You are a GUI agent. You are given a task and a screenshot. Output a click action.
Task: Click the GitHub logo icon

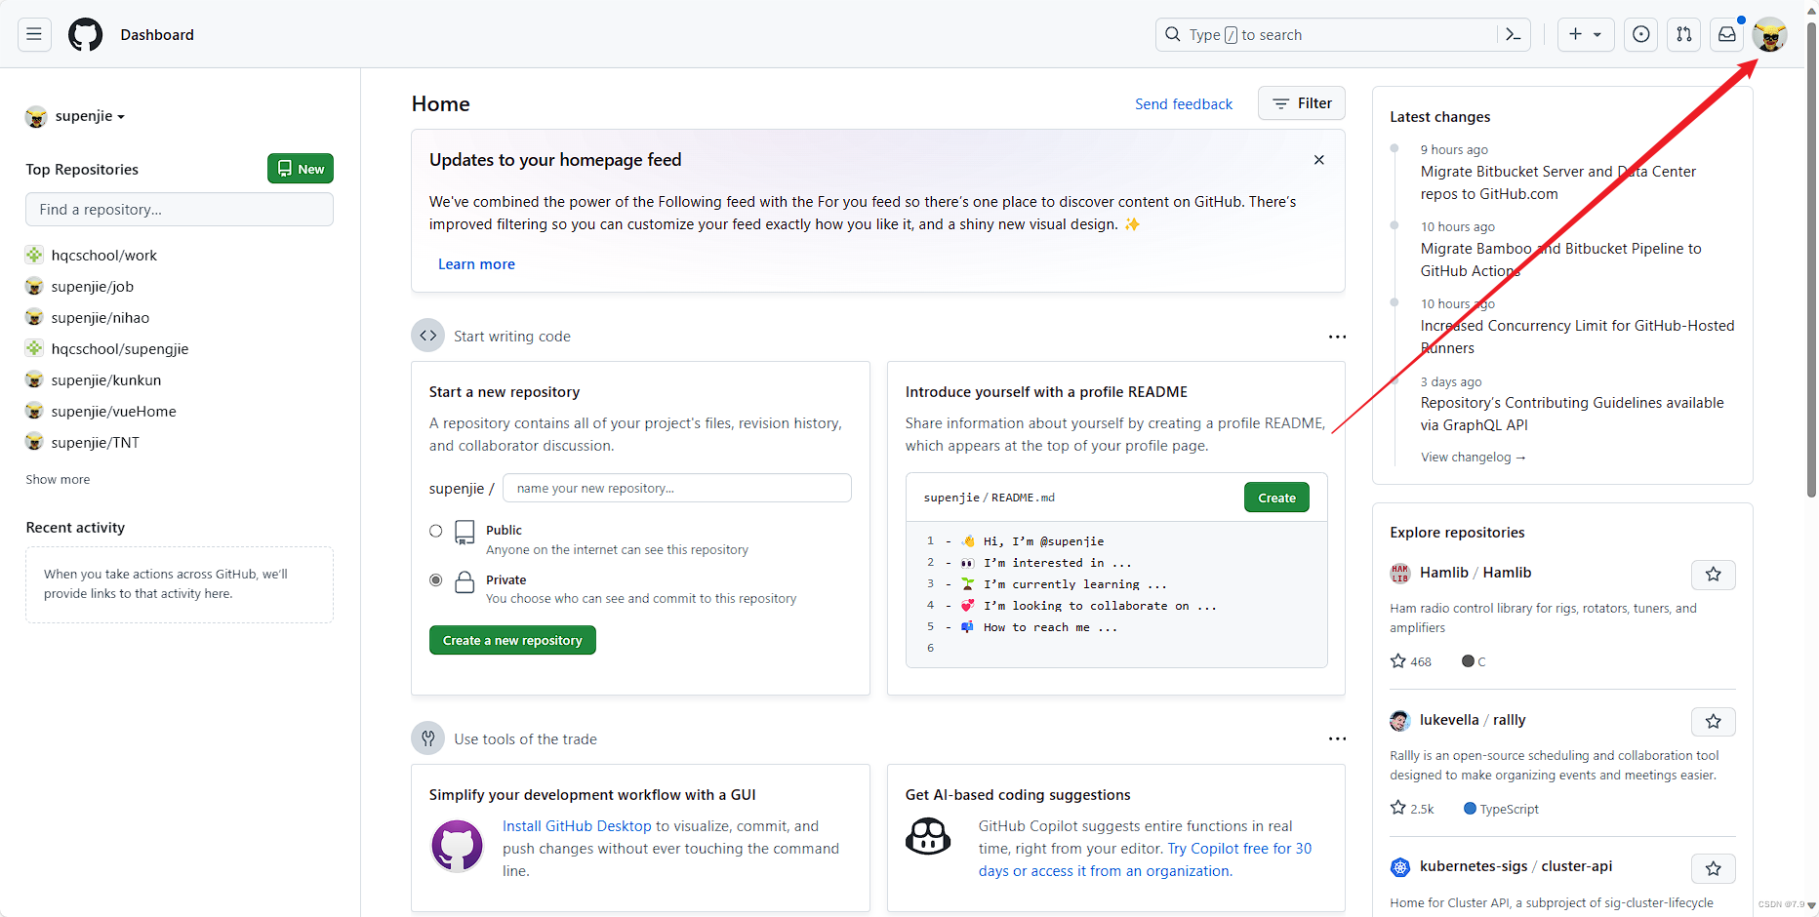[85, 35]
